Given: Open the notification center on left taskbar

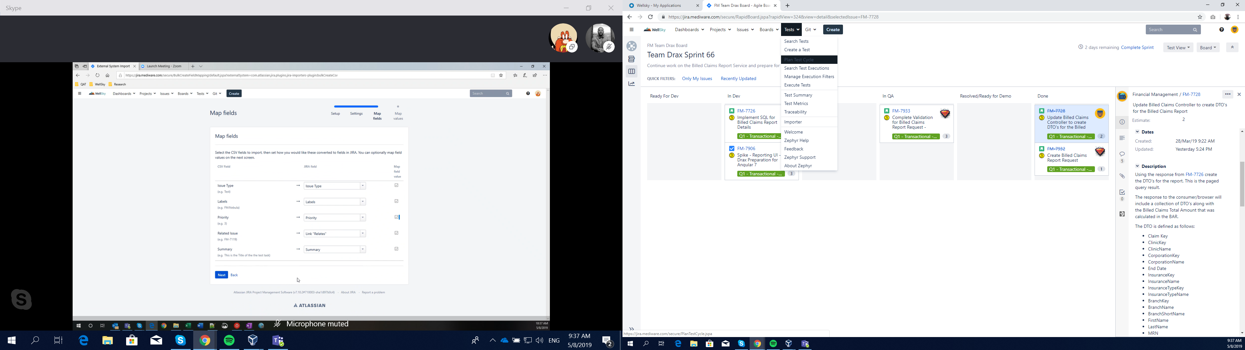Looking at the screenshot, I should pyautogui.click(x=608, y=341).
